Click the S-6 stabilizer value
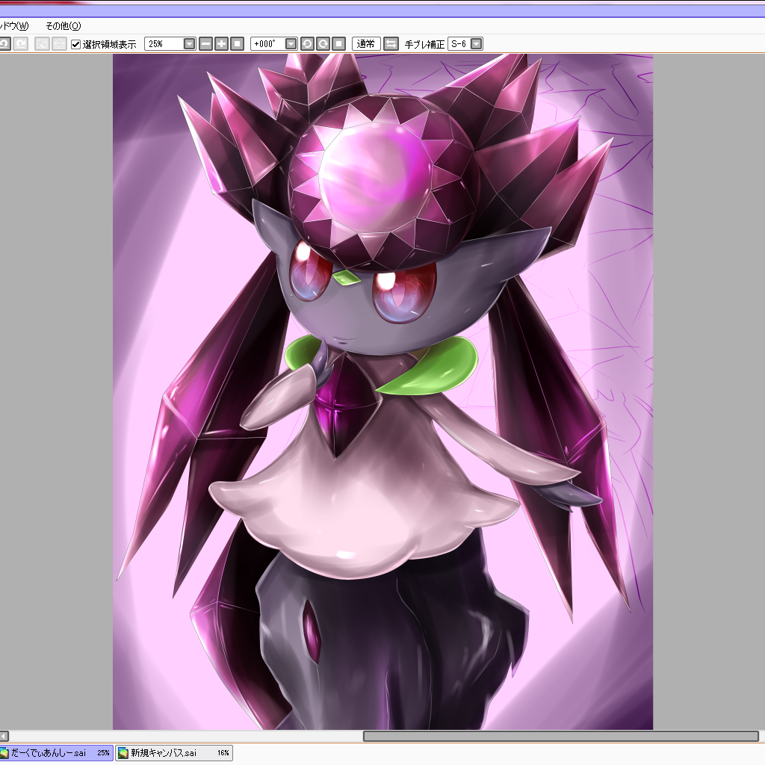The width and height of the screenshot is (765, 765). pos(459,44)
